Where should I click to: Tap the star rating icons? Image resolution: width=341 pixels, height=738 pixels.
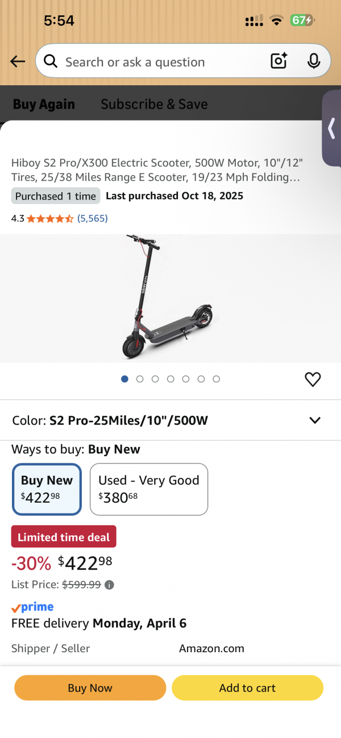50,218
